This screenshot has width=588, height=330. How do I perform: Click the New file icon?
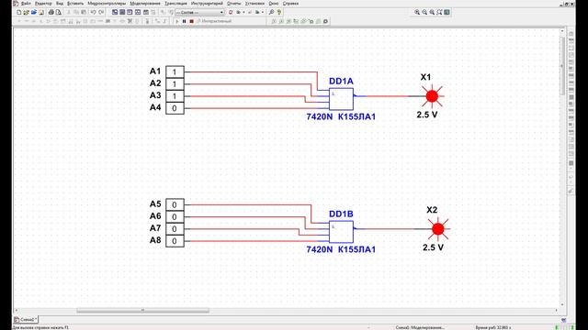(18, 12)
